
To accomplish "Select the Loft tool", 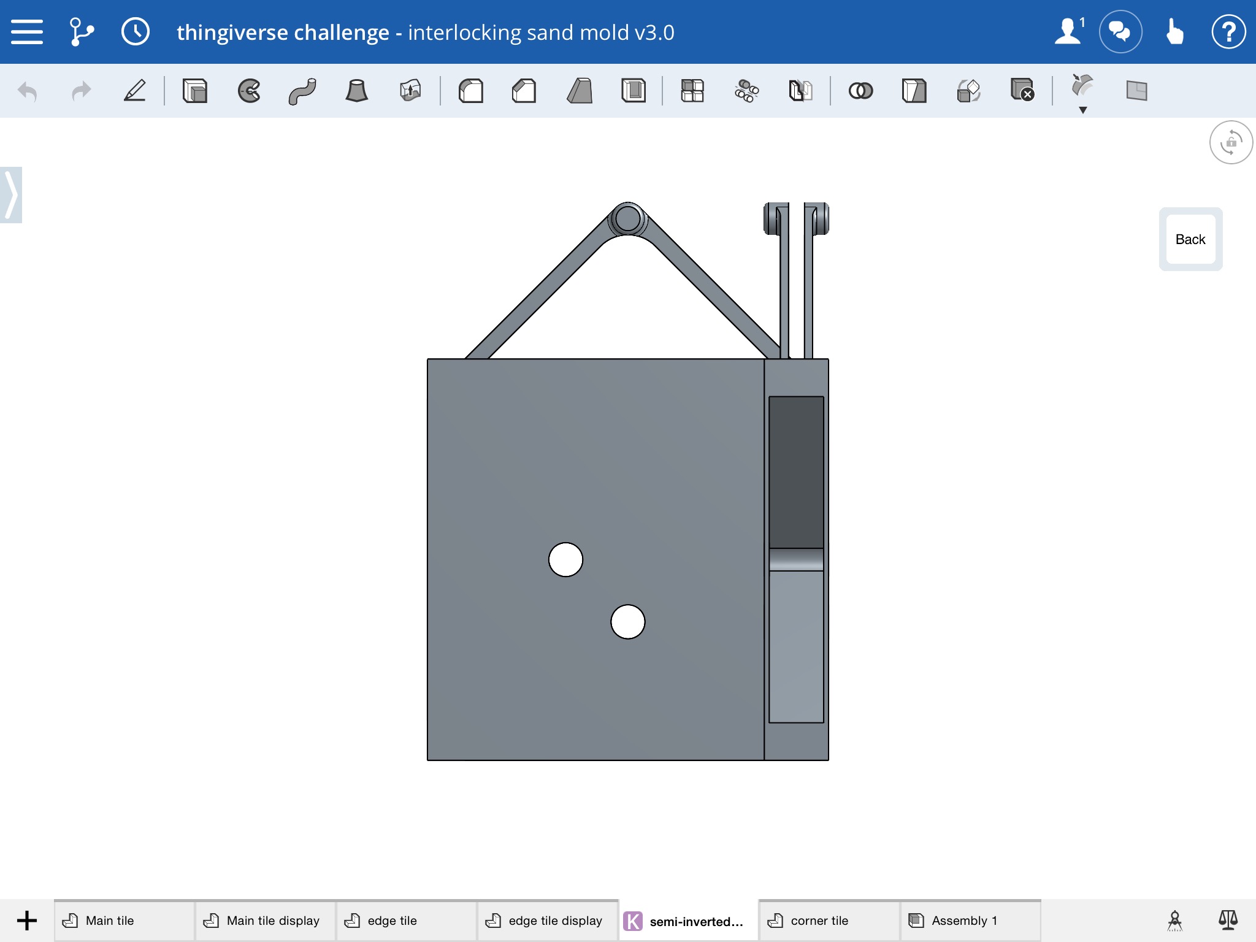I will tap(356, 91).
